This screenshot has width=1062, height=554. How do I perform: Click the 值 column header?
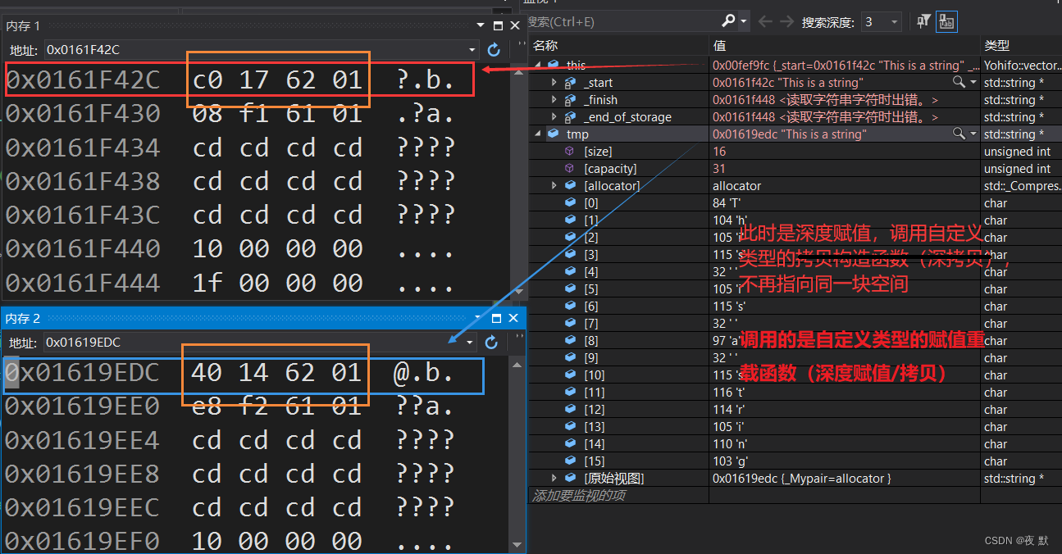719,46
